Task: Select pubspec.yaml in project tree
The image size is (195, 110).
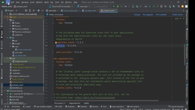Action: point(18,85)
